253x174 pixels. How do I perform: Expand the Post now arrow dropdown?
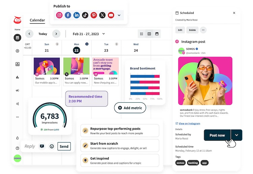pos(236,135)
